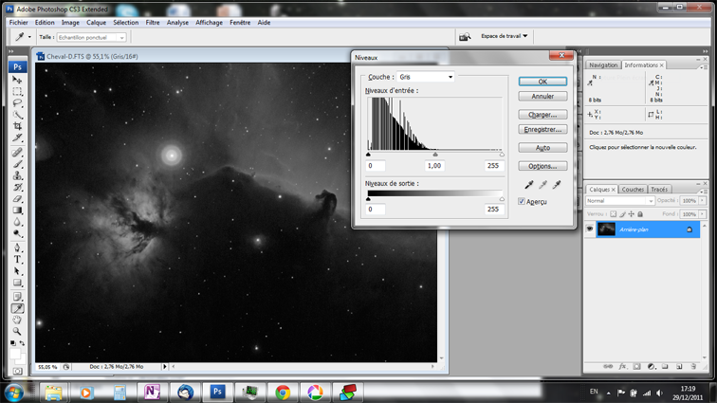Hide the Arrière-plan layer eye icon
Image resolution: width=717 pixels, height=403 pixels.
click(590, 229)
